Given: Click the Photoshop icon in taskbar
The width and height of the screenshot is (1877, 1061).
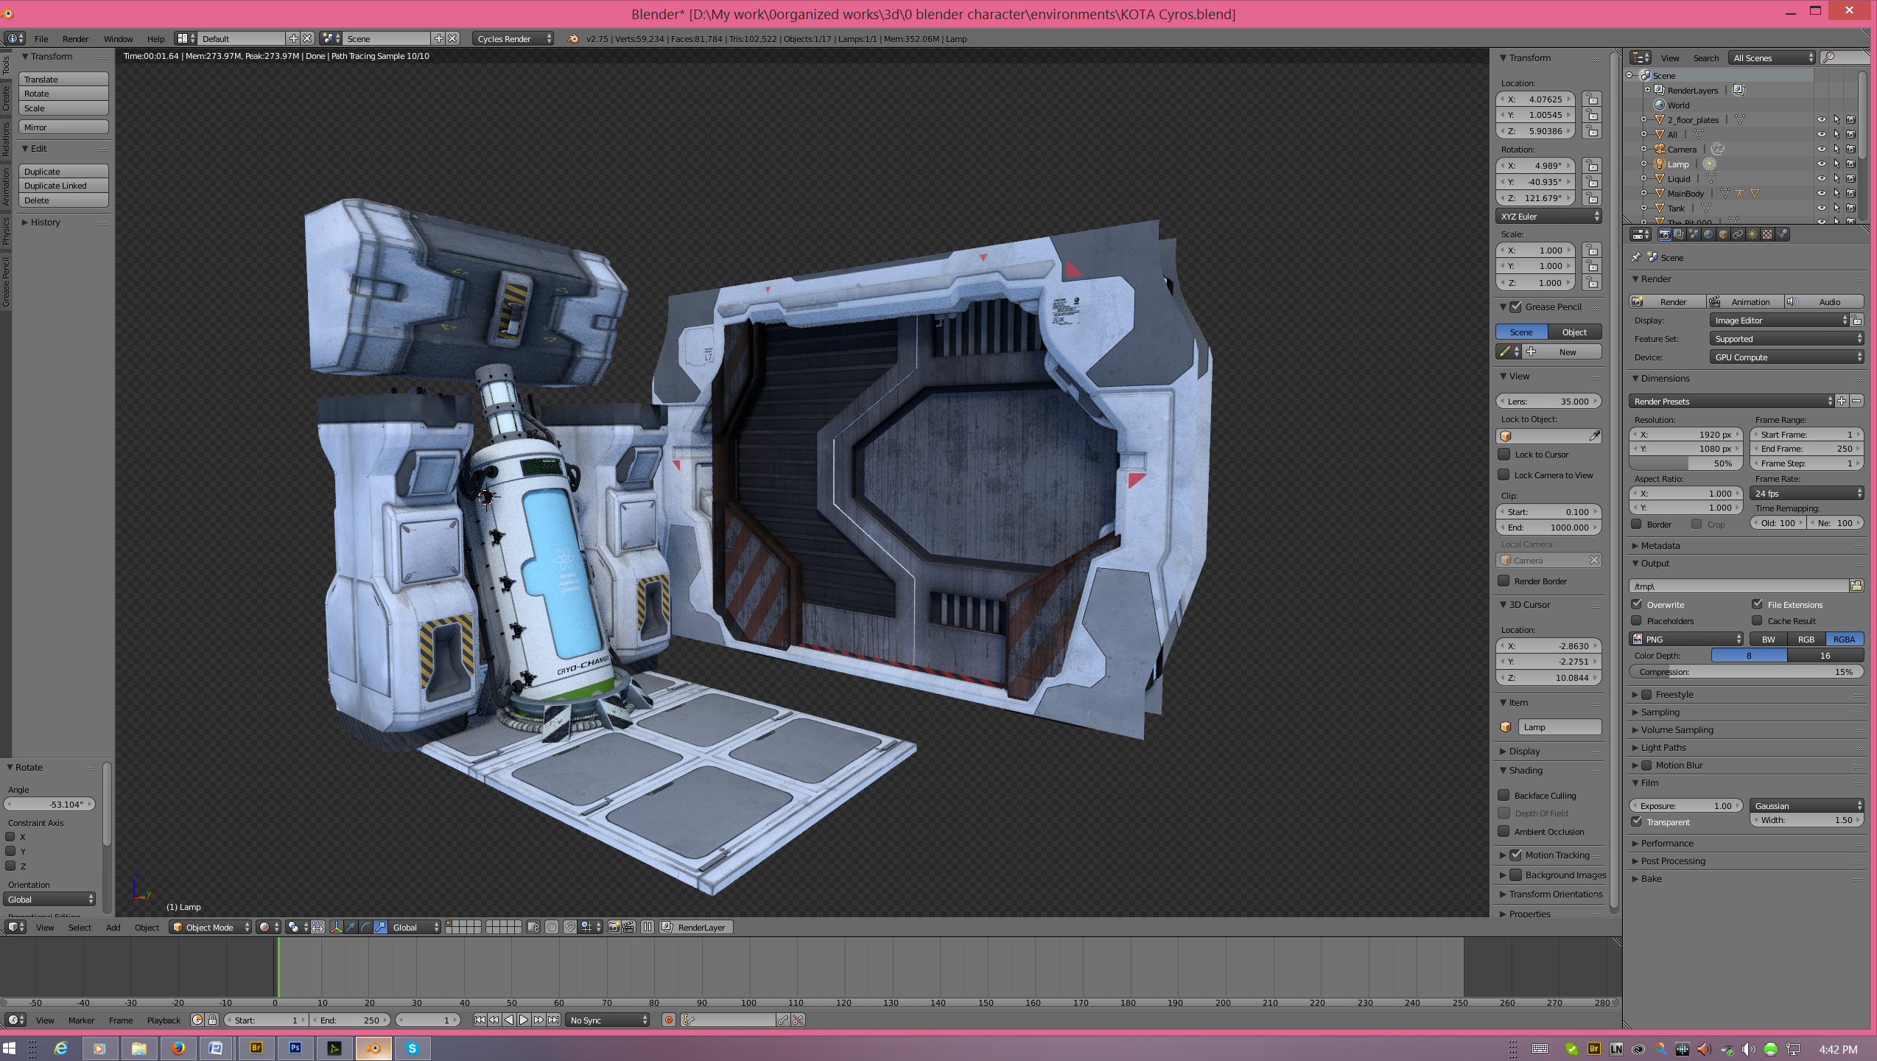Looking at the screenshot, I should pos(295,1048).
